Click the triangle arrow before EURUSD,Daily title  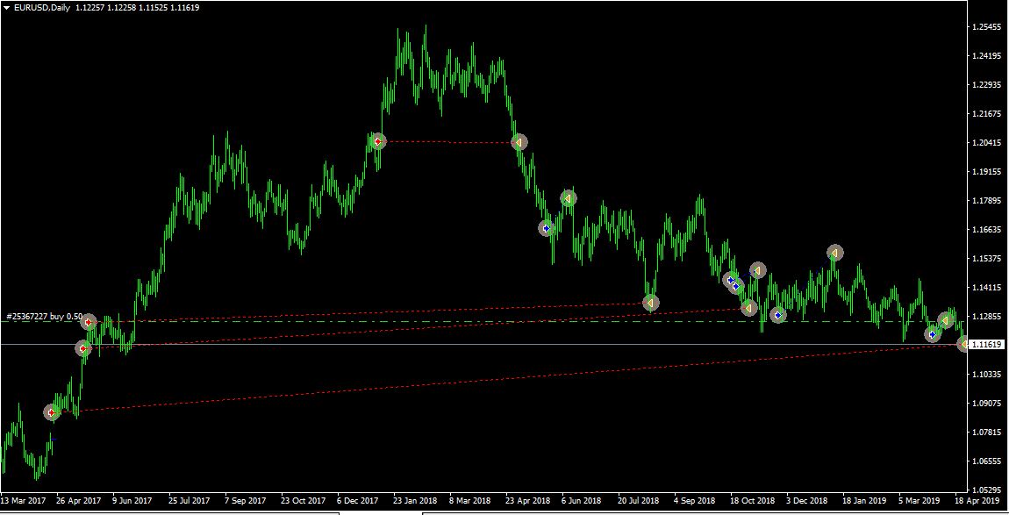point(6,8)
